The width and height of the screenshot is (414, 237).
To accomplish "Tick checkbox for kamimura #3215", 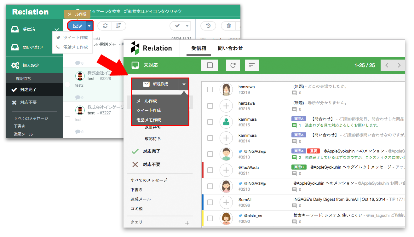I will click(x=210, y=122).
